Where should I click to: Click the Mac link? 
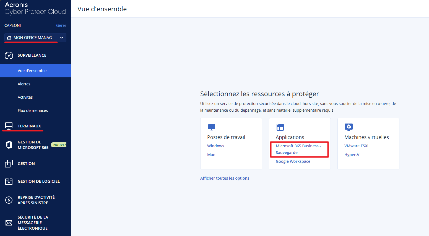(x=211, y=155)
